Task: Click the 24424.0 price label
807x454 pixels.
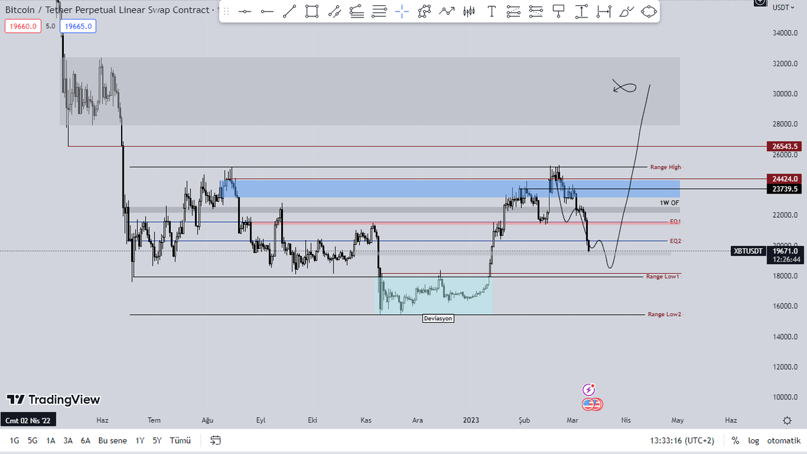Action: [785, 179]
